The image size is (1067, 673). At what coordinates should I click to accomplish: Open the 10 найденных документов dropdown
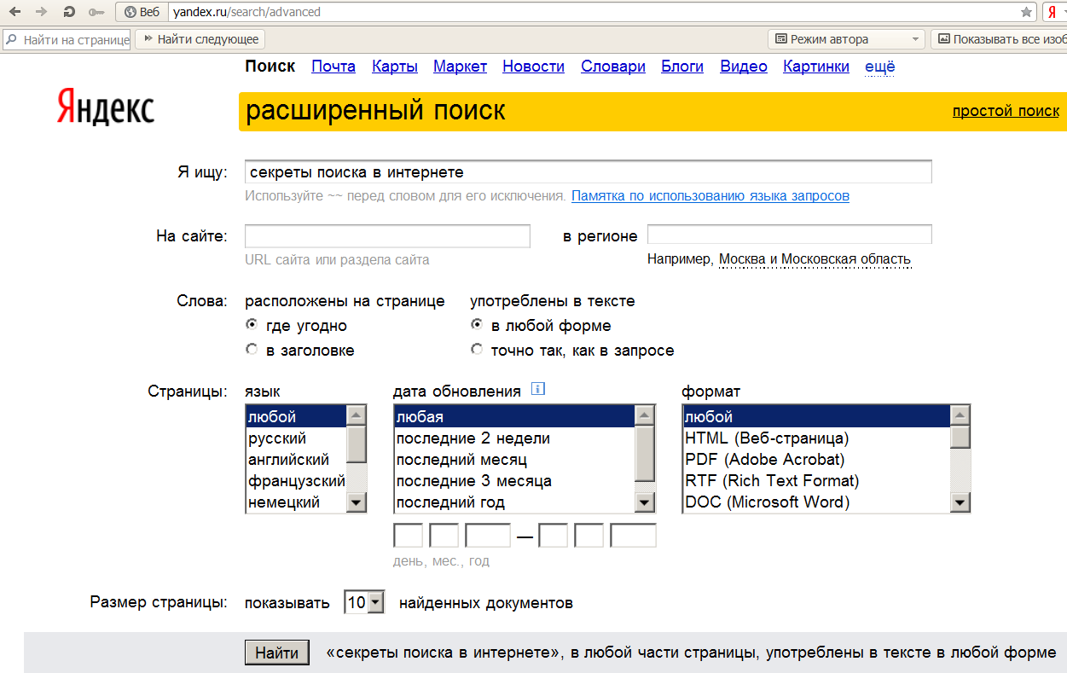[x=364, y=602]
